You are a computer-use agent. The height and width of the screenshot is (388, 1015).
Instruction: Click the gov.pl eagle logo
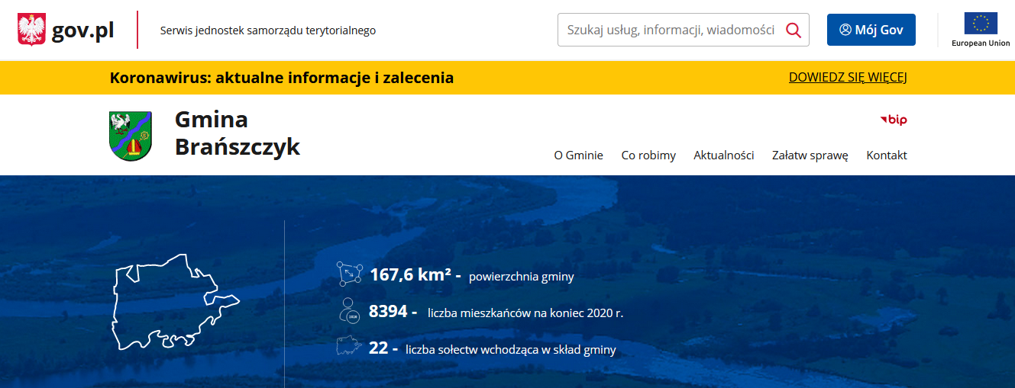coord(32,30)
